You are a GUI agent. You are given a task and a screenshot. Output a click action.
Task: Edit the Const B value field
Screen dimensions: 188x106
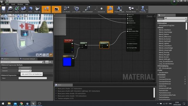point(25,71)
